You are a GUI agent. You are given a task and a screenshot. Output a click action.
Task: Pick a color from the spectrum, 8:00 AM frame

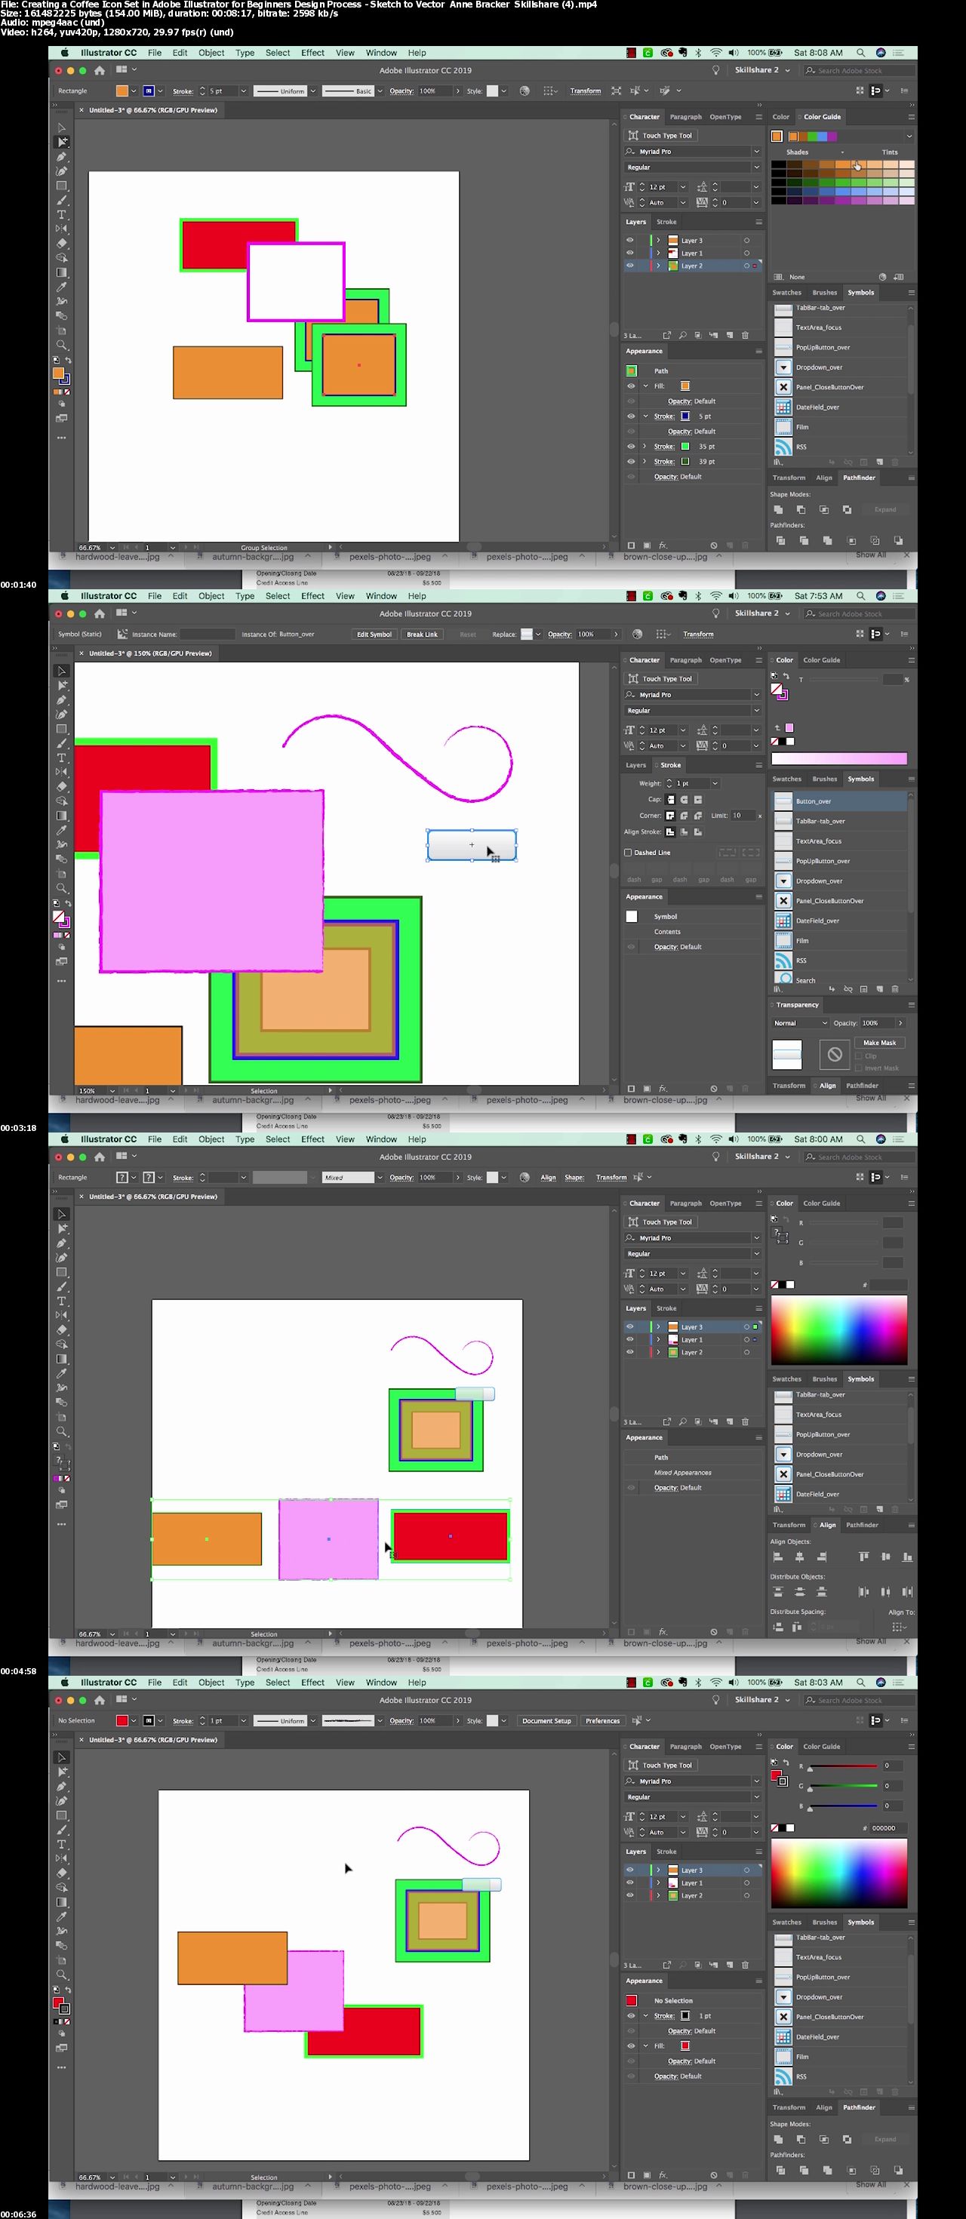pyautogui.click(x=838, y=1331)
